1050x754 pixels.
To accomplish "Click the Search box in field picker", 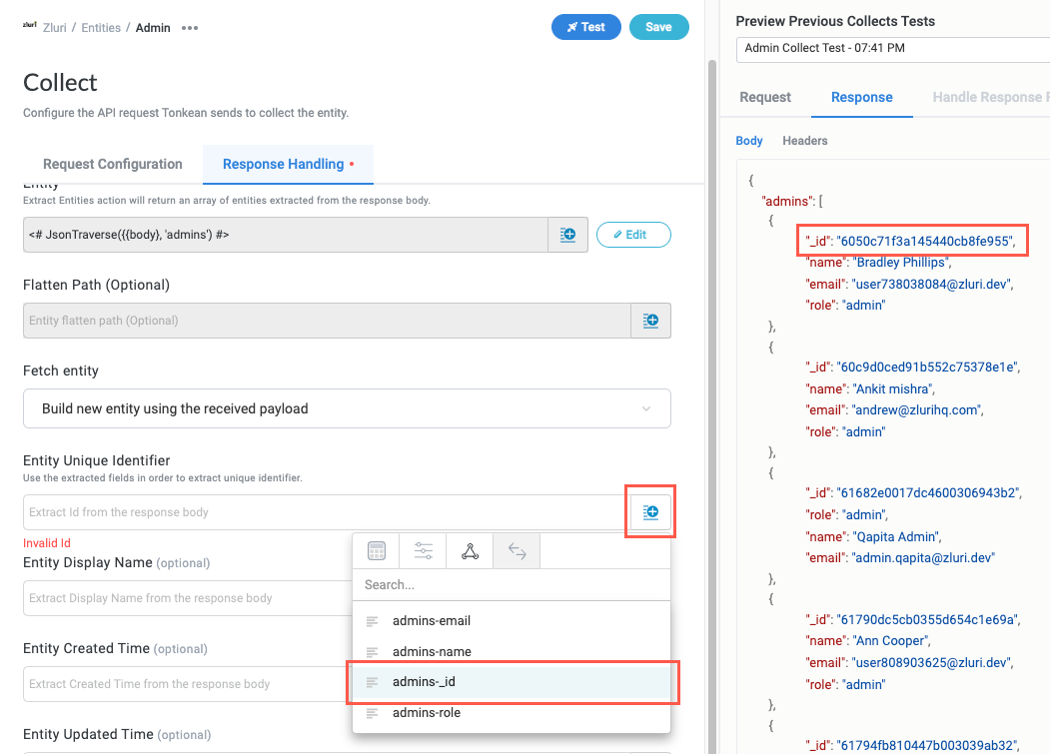I will pyautogui.click(x=510, y=585).
